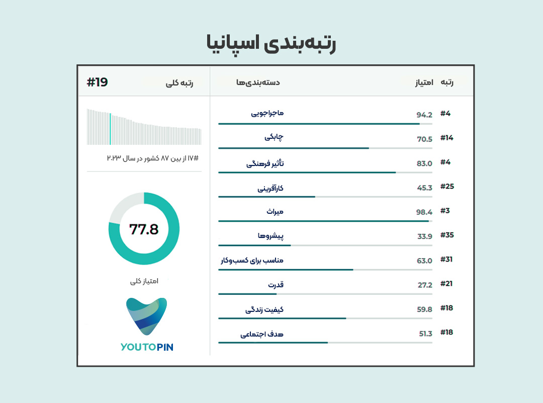Select the چابکی category label
The image size is (543, 403).
click(x=274, y=137)
